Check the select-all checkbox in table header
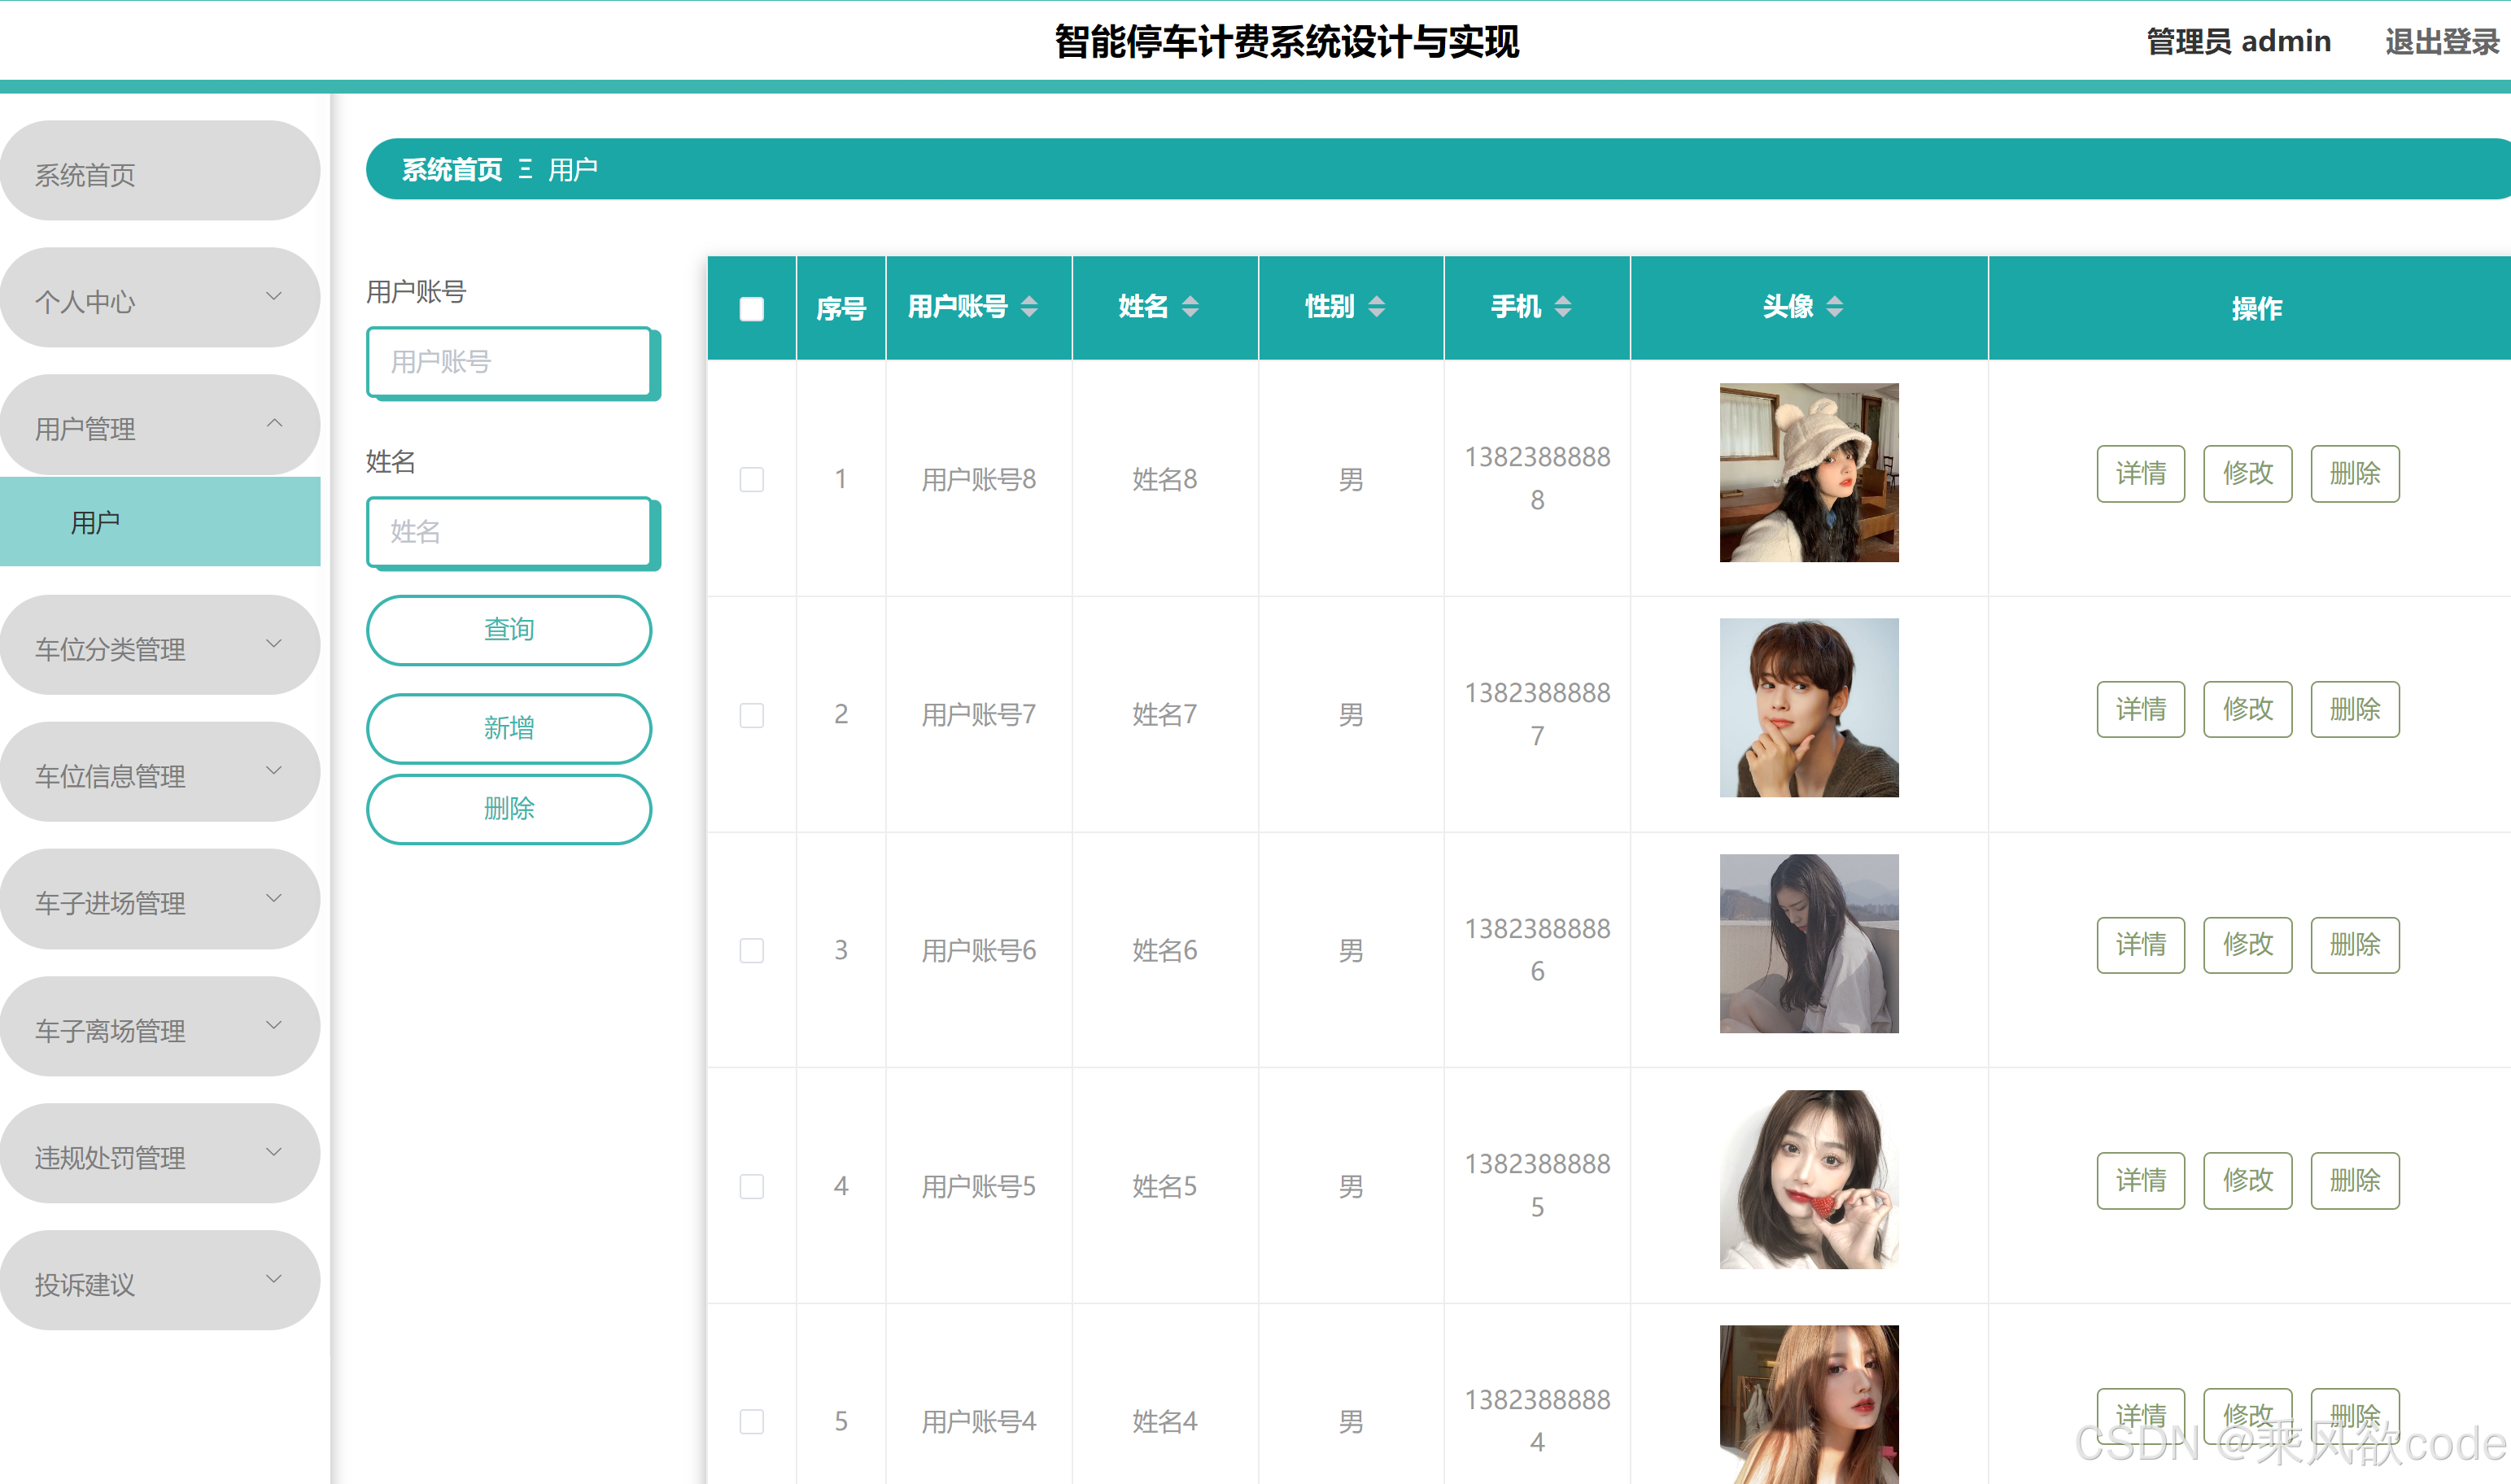The width and height of the screenshot is (2511, 1484). point(751,309)
